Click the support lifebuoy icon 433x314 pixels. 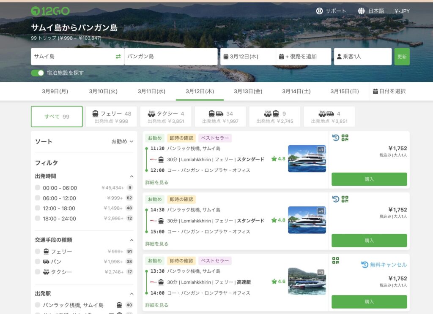point(320,11)
